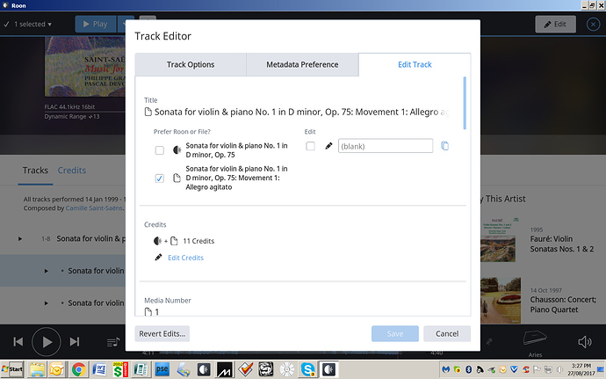The width and height of the screenshot is (606, 379).
Task: Click the Aries audio zone icon
Action: click(x=535, y=339)
